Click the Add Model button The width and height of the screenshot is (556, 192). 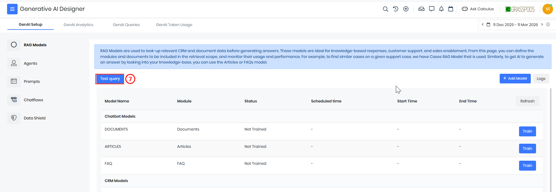[x=515, y=78]
